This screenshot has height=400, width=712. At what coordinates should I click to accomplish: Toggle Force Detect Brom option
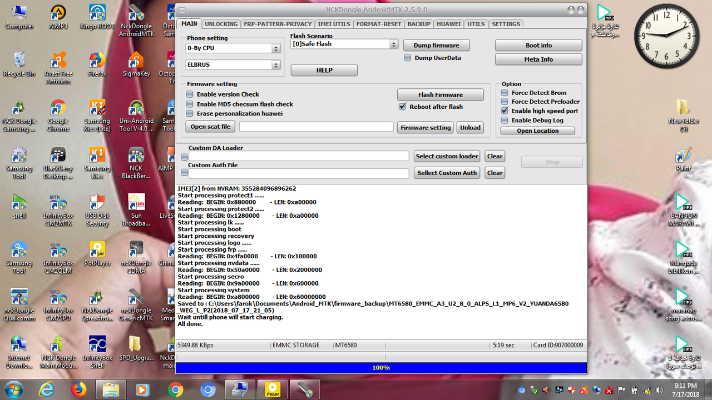point(505,93)
